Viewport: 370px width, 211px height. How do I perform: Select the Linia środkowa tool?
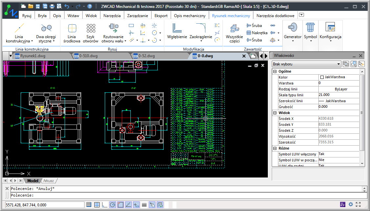click(x=72, y=33)
